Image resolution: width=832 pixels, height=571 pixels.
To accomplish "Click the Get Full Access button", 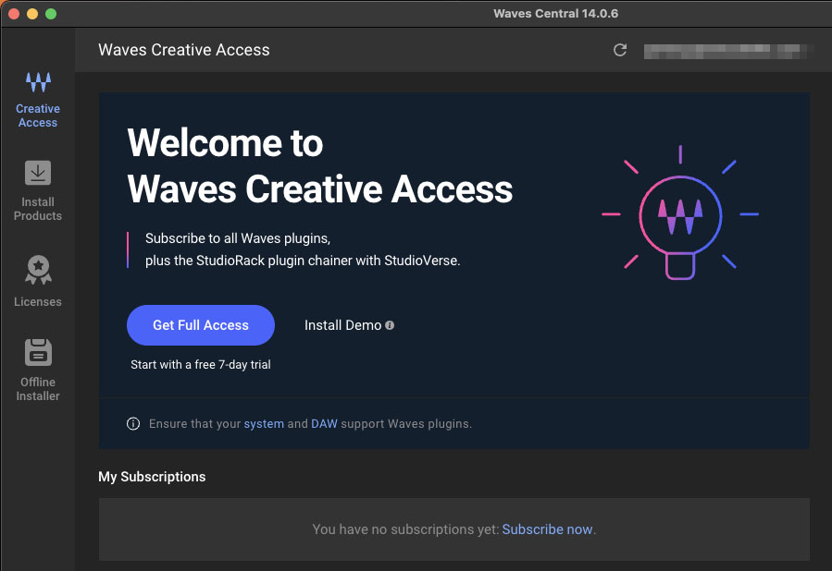I will point(201,325).
